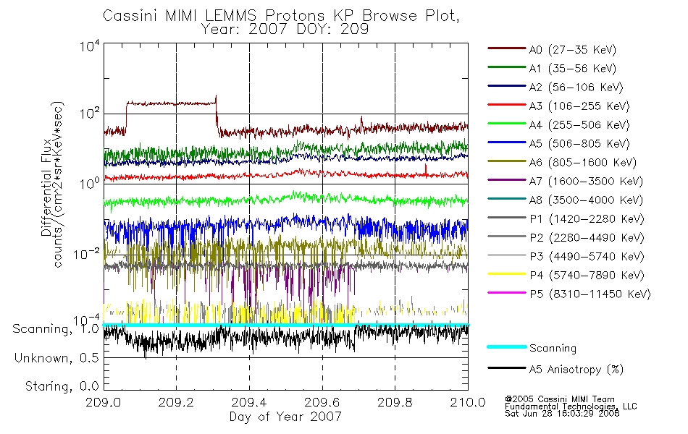Click the cyan Scanning status bar in plot
The width and height of the screenshot is (688, 434).
pyautogui.click(x=285, y=325)
